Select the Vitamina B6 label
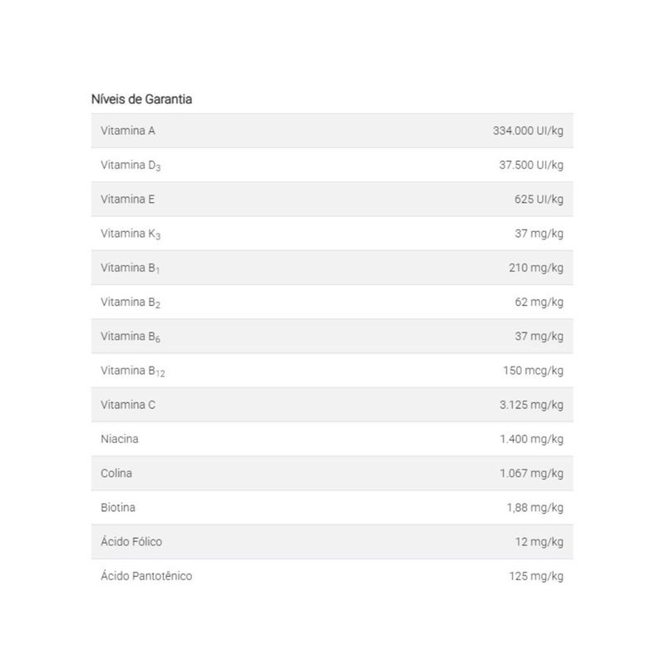The height and width of the screenshot is (665, 665). click(x=131, y=337)
